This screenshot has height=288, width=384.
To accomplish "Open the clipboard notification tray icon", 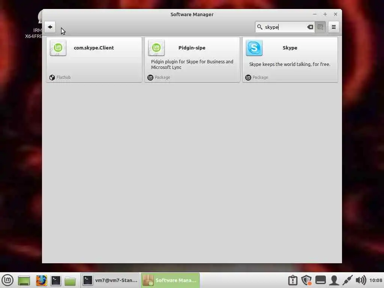I will 292,280.
